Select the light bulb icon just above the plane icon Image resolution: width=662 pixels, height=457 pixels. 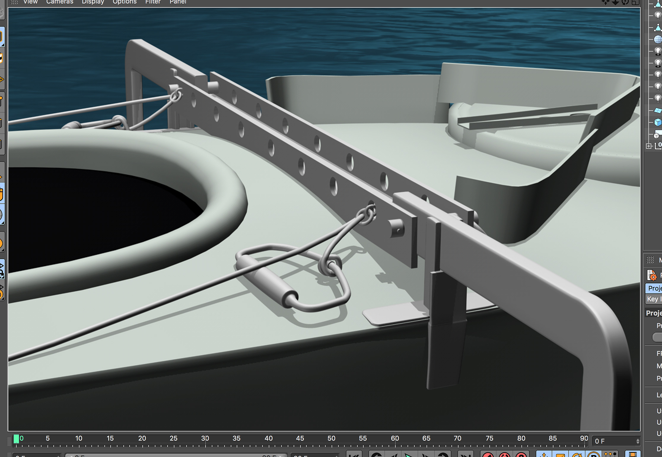coord(658,98)
